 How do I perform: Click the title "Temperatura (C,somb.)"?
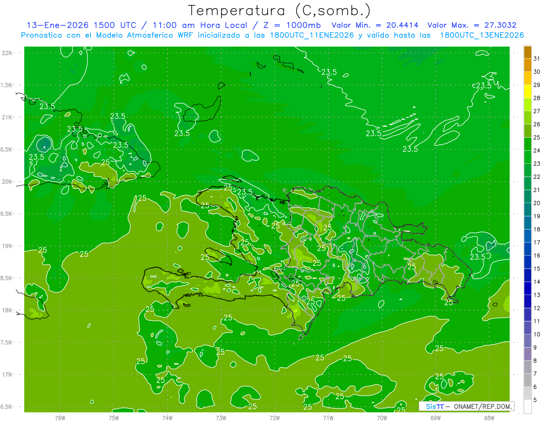coord(280,11)
